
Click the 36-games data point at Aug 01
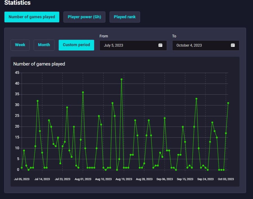click(x=83, y=92)
